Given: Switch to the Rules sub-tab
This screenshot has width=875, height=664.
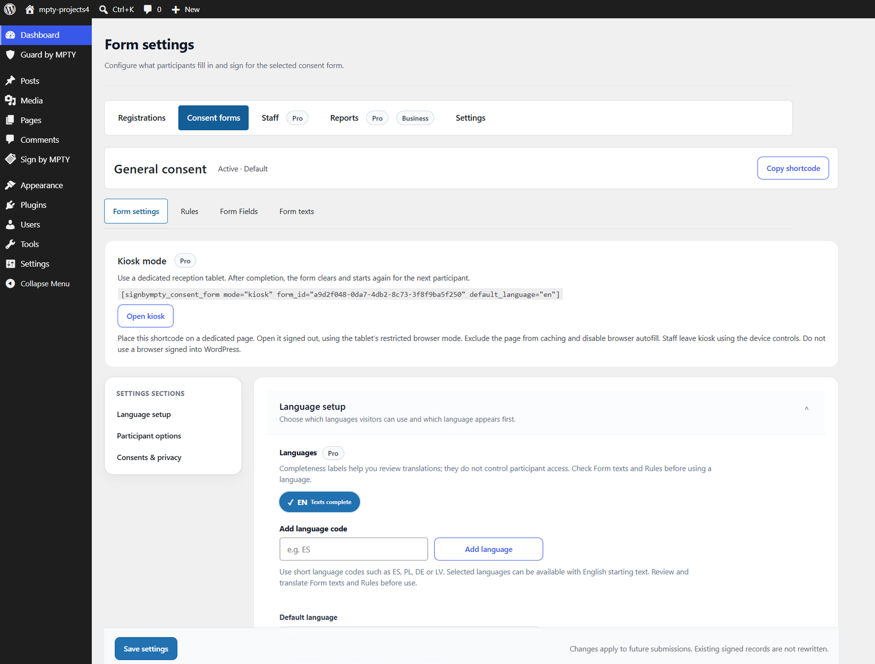Looking at the screenshot, I should tap(190, 211).
